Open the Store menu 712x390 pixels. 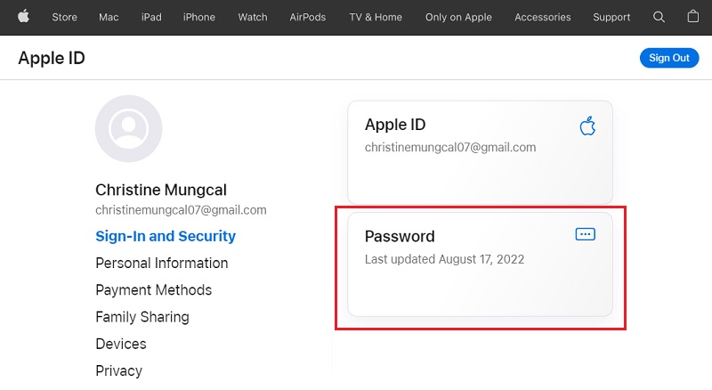pyautogui.click(x=64, y=17)
